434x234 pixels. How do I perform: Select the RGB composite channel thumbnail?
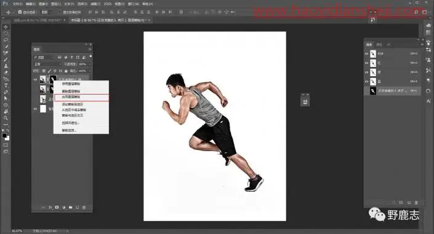pos(373,53)
